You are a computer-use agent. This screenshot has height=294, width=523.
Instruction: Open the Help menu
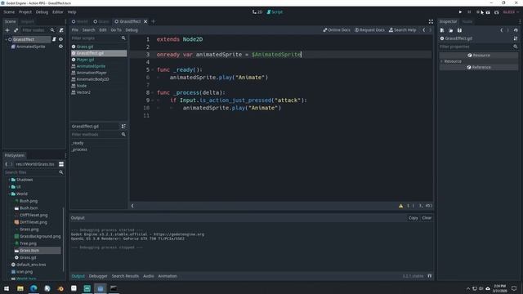coord(72,12)
